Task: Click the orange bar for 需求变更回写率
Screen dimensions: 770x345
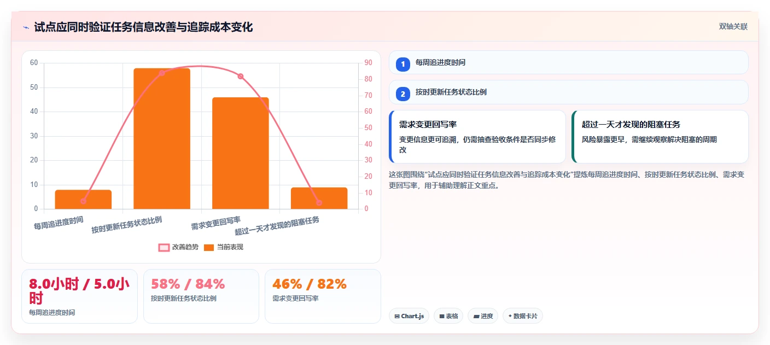Action: 241,153
